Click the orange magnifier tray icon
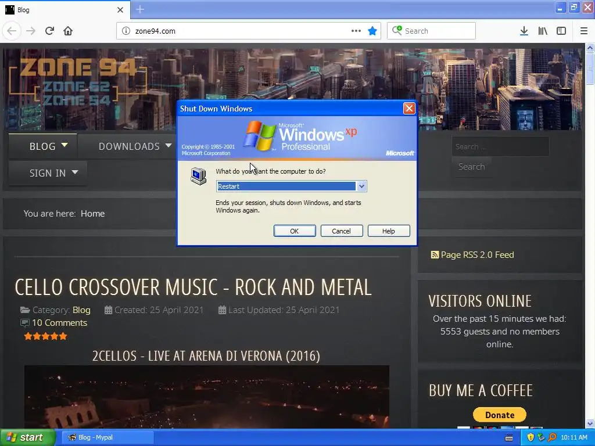Image resolution: width=595 pixels, height=446 pixels. pos(552,437)
